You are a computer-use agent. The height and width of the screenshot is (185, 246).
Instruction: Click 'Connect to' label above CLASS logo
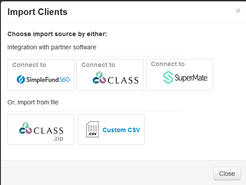(98, 65)
